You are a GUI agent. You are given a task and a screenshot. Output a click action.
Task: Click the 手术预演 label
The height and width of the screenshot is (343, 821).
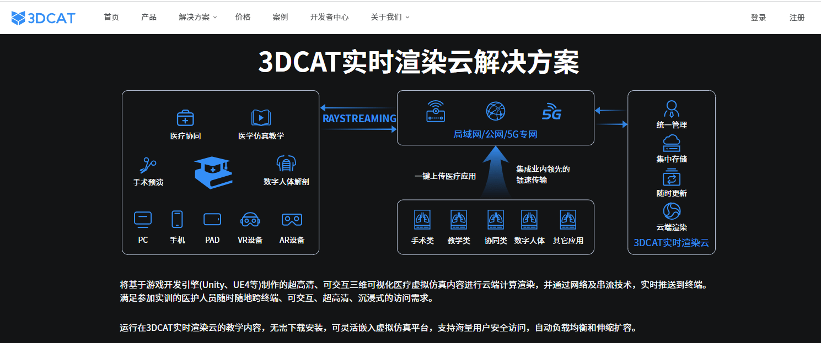coord(148,182)
